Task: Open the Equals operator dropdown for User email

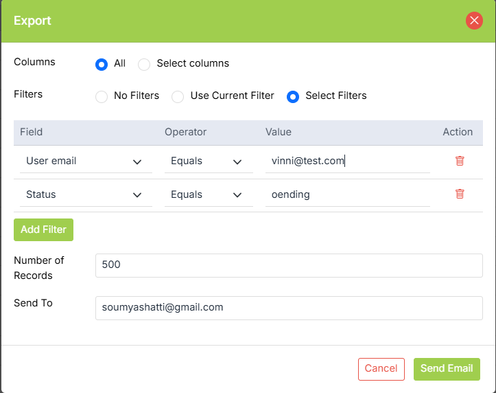Action: (x=206, y=161)
